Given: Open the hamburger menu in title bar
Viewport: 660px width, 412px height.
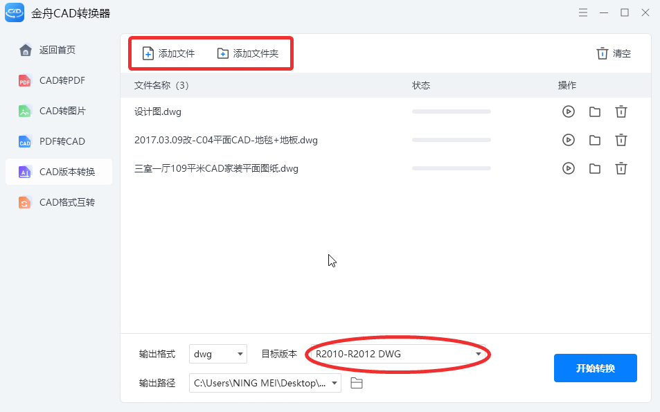Looking at the screenshot, I should pos(583,12).
